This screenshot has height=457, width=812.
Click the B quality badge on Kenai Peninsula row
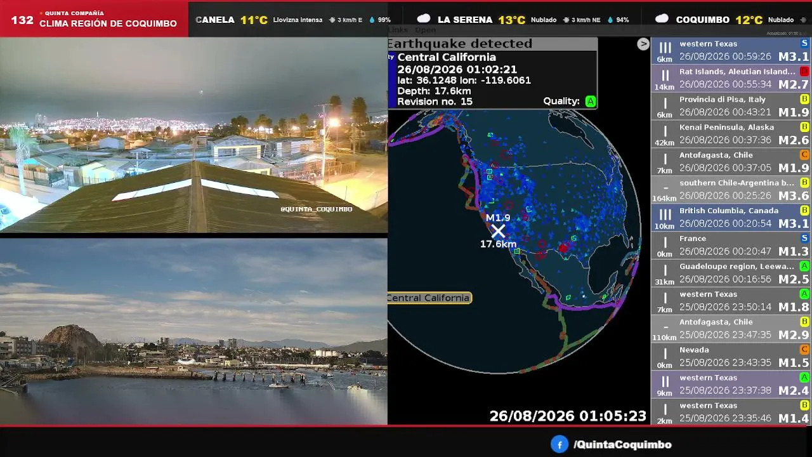coord(804,127)
